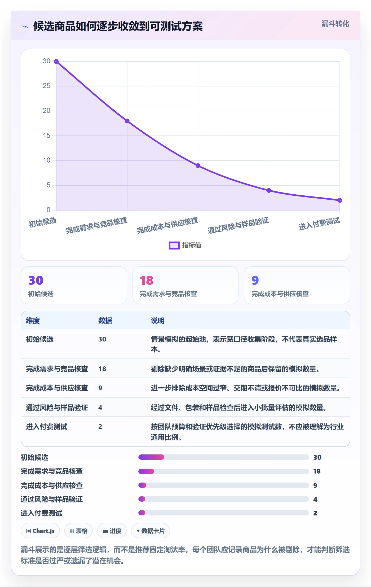
Task: Select the 进度 chip
Action: point(112,531)
